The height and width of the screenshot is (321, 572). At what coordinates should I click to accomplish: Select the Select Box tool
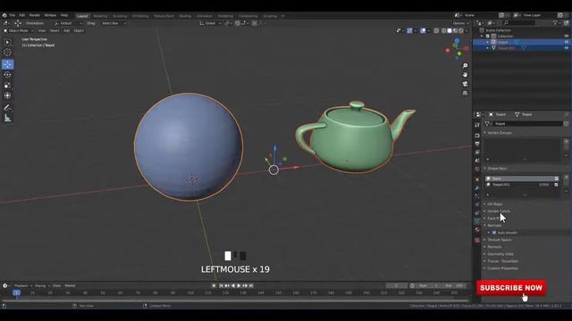click(x=7, y=42)
